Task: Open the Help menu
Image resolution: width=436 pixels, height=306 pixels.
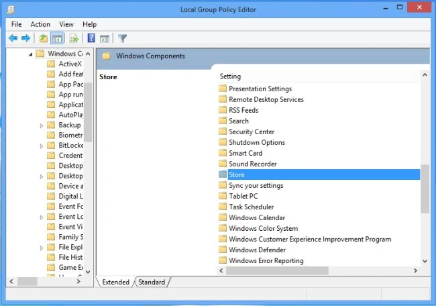Action: (89, 24)
